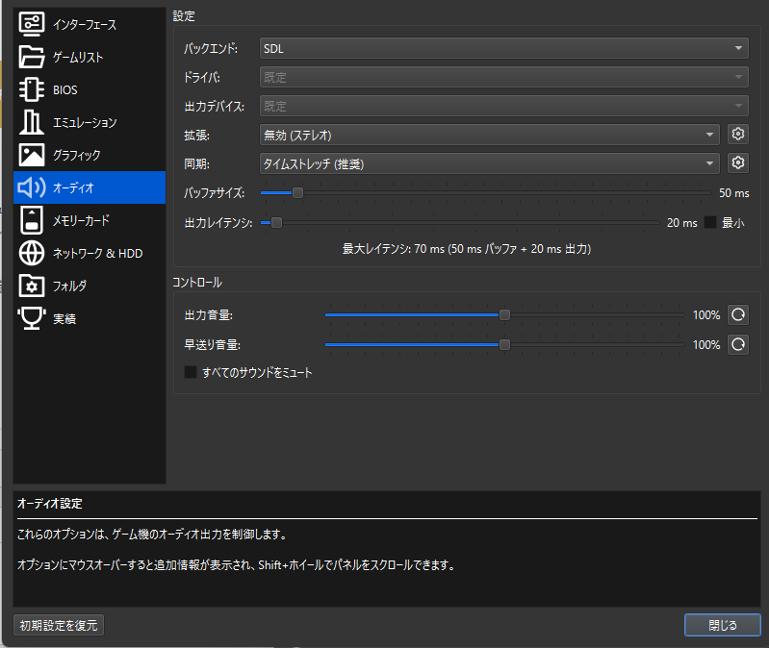Open the インターフェース settings page icon

click(x=32, y=24)
